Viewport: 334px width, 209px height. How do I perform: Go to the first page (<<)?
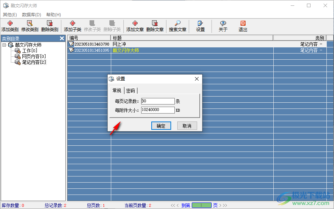173,205
